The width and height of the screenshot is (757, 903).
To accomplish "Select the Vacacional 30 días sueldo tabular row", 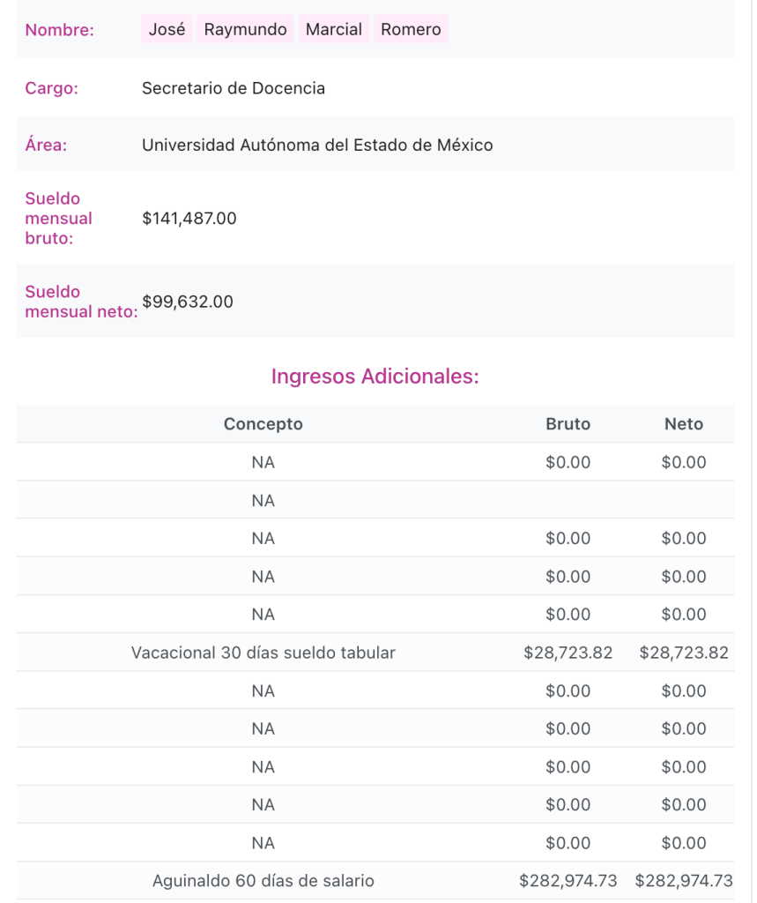I will [263, 653].
